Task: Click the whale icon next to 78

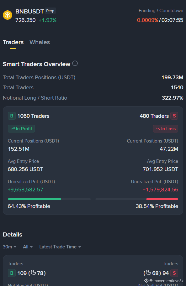Action: pyautogui.click(x=34, y=273)
